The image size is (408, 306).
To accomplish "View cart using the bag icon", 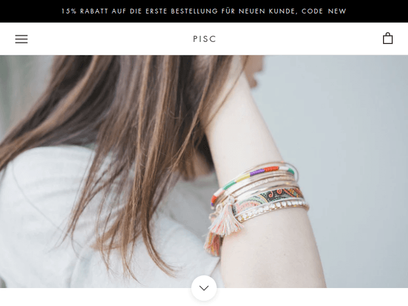I will coord(388,39).
